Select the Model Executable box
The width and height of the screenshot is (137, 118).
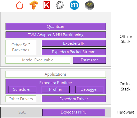(x=38, y=60)
